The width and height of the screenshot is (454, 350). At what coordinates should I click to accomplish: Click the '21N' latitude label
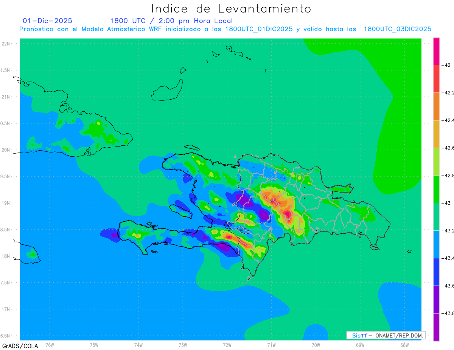pyautogui.click(x=6, y=97)
